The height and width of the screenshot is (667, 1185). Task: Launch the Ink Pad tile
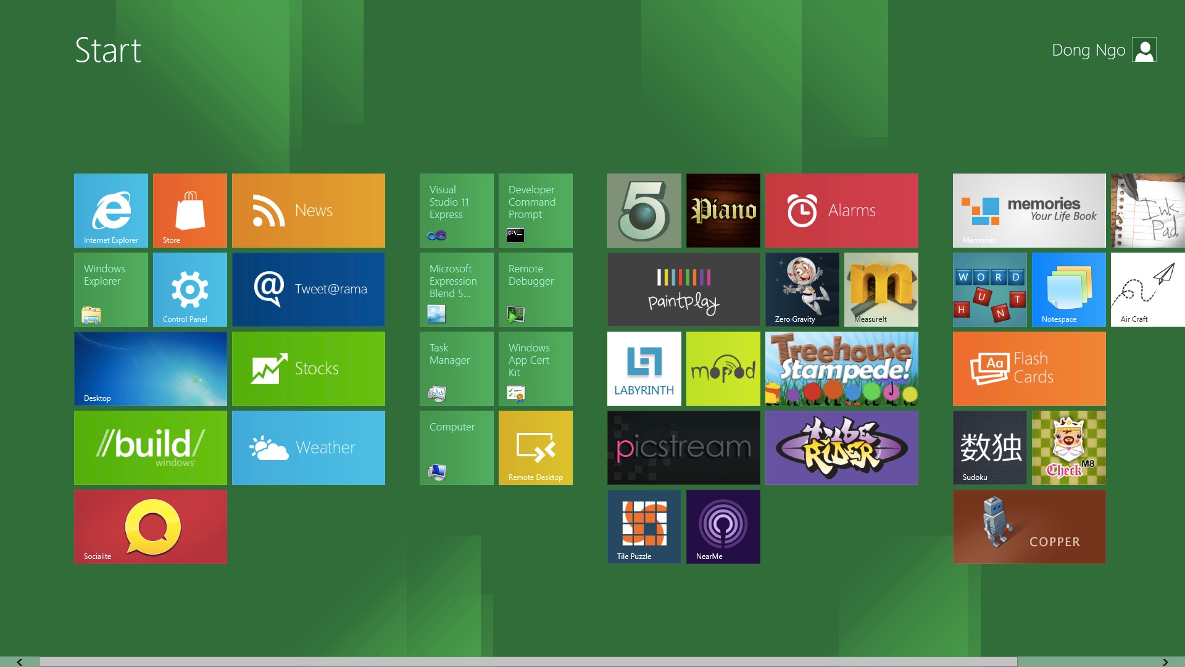1148,211
